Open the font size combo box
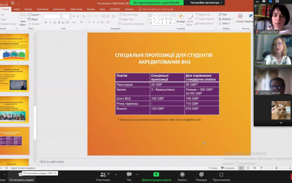Screen dimensions: 292x183 point(66,16)
